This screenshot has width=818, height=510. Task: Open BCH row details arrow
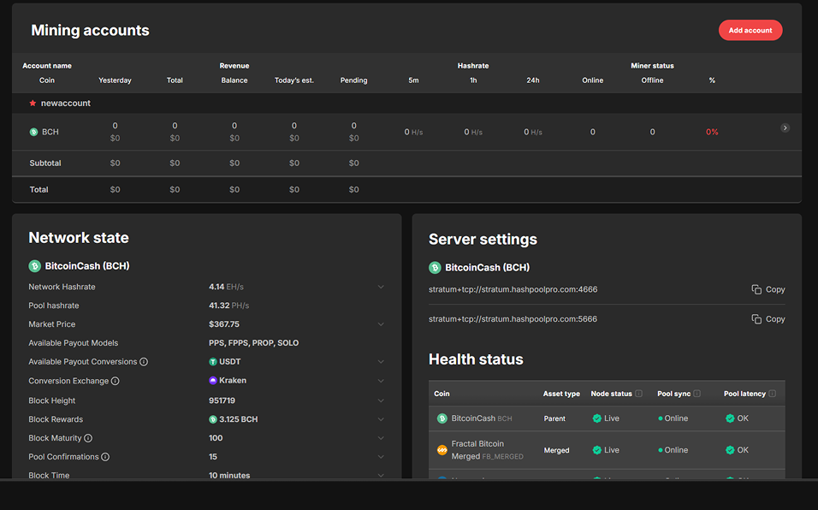point(785,127)
